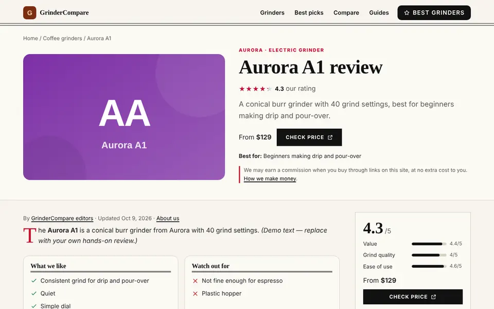The image size is (494, 309).
Task: Click check icon beside Consistent grind
Action: [34, 281]
